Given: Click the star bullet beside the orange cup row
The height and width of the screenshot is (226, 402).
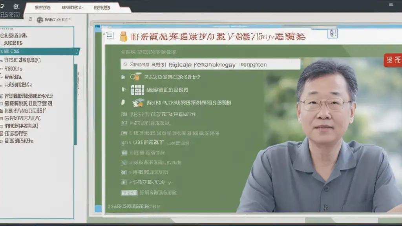Looking at the screenshot, I should 123,77.
